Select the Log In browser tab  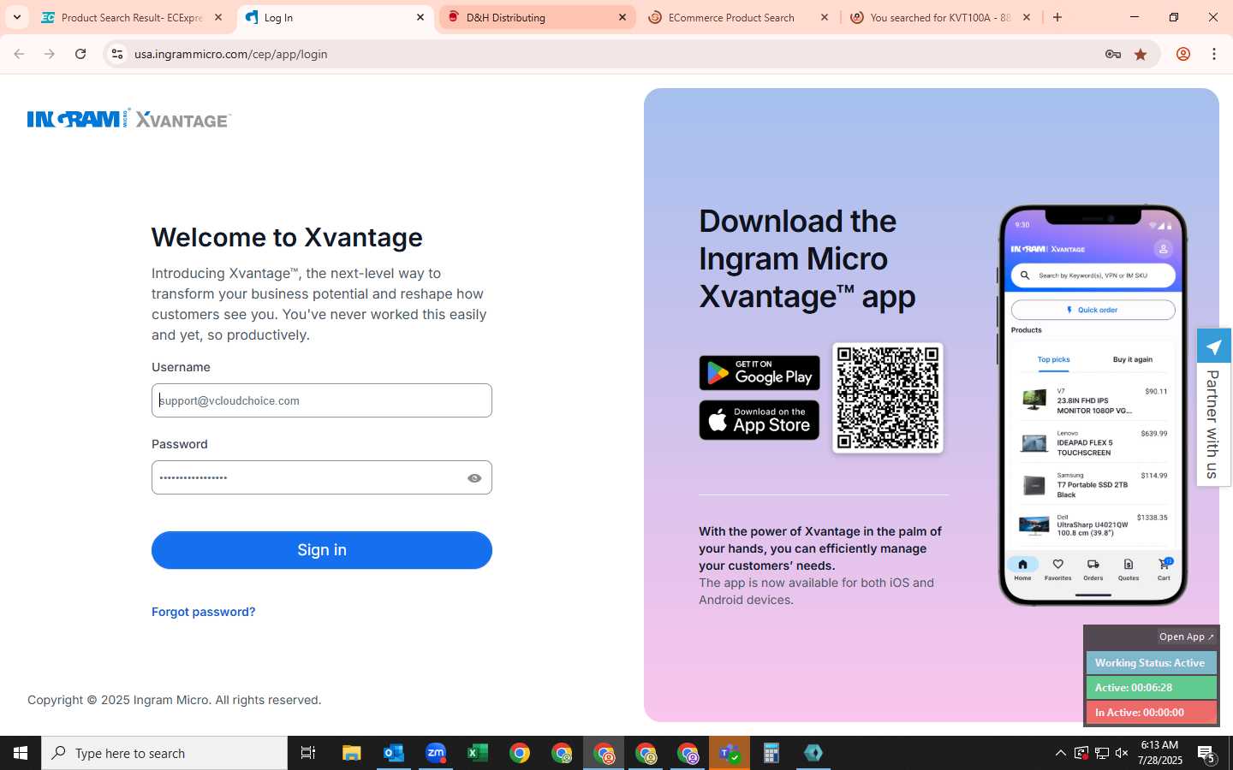(334, 17)
